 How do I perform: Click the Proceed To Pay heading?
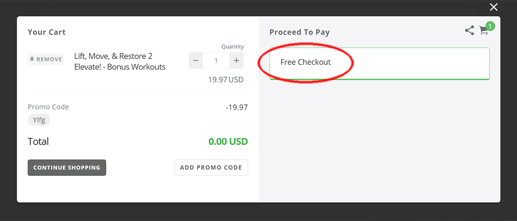pos(299,32)
